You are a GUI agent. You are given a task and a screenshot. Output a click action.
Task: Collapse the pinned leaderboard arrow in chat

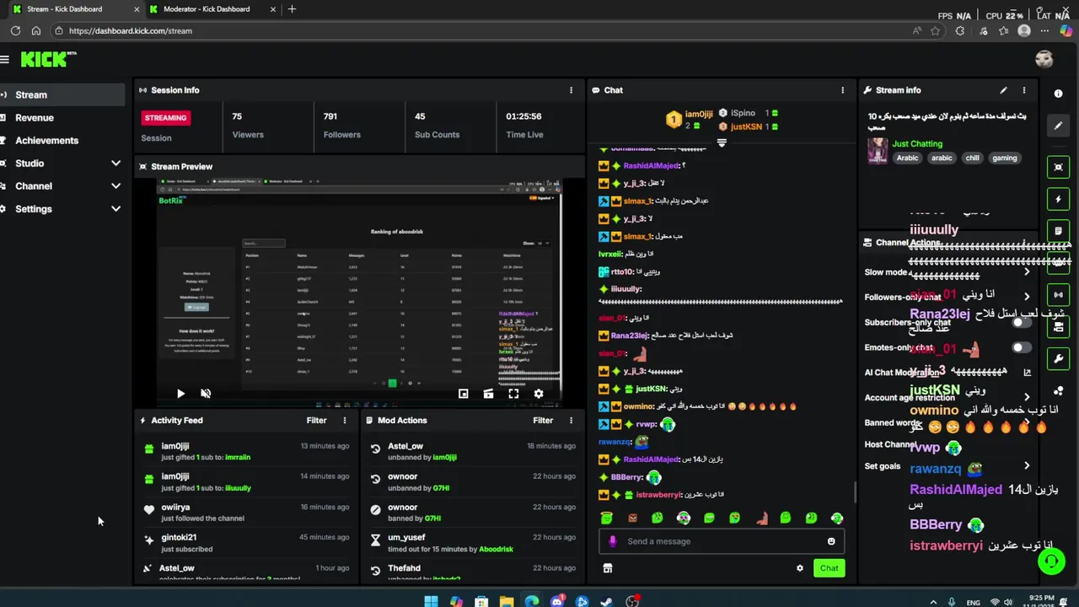click(722, 143)
